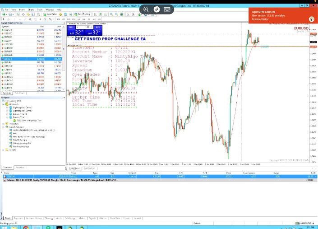The height and width of the screenshot is (229, 318).
Task: Switch to Symbols tab in Market Watch
Action: click(7, 93)
